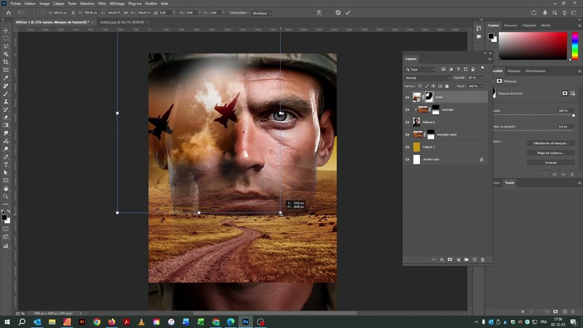Filter layers by text type icon

458,69
